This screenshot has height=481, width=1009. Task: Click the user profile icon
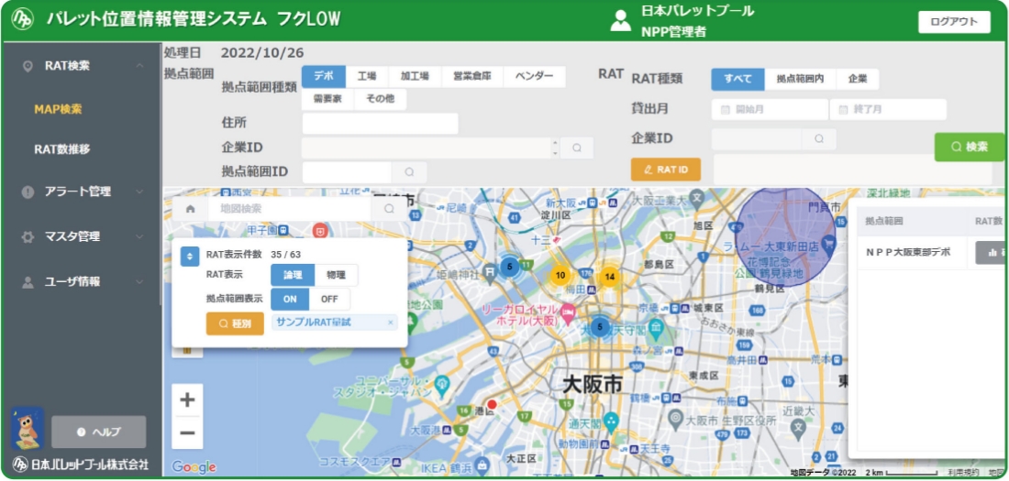coord(620,20)
